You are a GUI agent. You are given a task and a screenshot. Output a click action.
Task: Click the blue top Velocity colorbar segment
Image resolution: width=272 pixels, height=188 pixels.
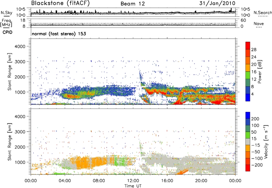pos(248,115)
